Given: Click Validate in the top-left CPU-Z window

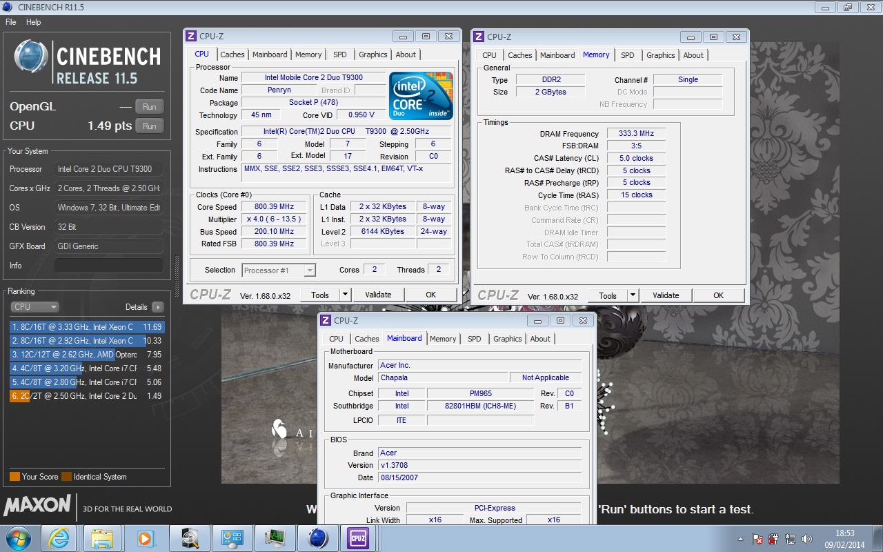Looking at the screenshot, I should [378, 295].
